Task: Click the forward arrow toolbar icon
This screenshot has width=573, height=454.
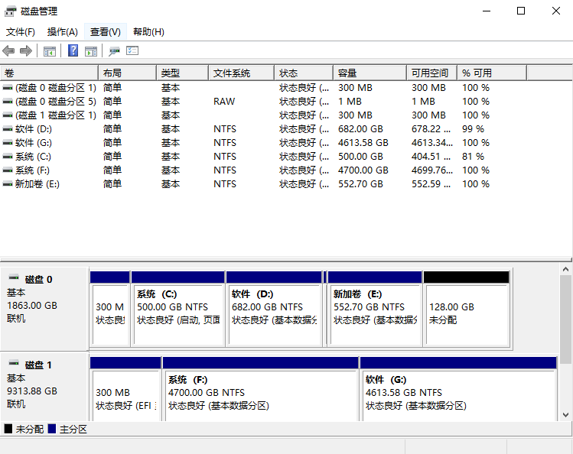Action: click(26, 51)
